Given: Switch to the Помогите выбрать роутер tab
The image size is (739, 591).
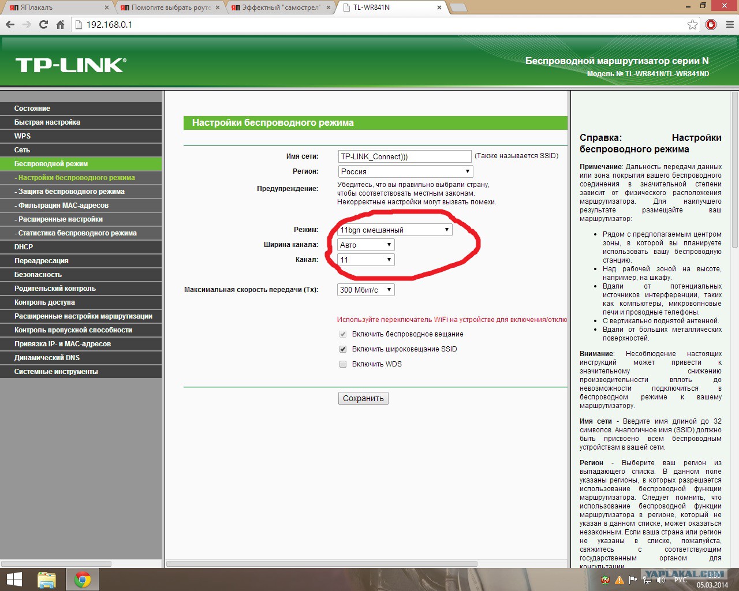Looking at the screenshot, I should (171, 8).
